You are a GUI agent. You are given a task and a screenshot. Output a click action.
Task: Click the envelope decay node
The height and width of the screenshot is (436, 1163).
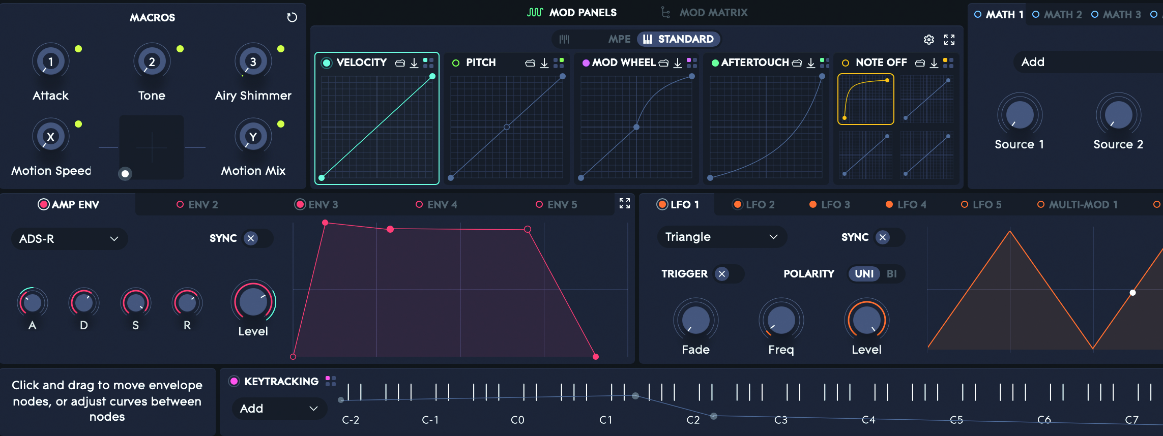point(390,229)
